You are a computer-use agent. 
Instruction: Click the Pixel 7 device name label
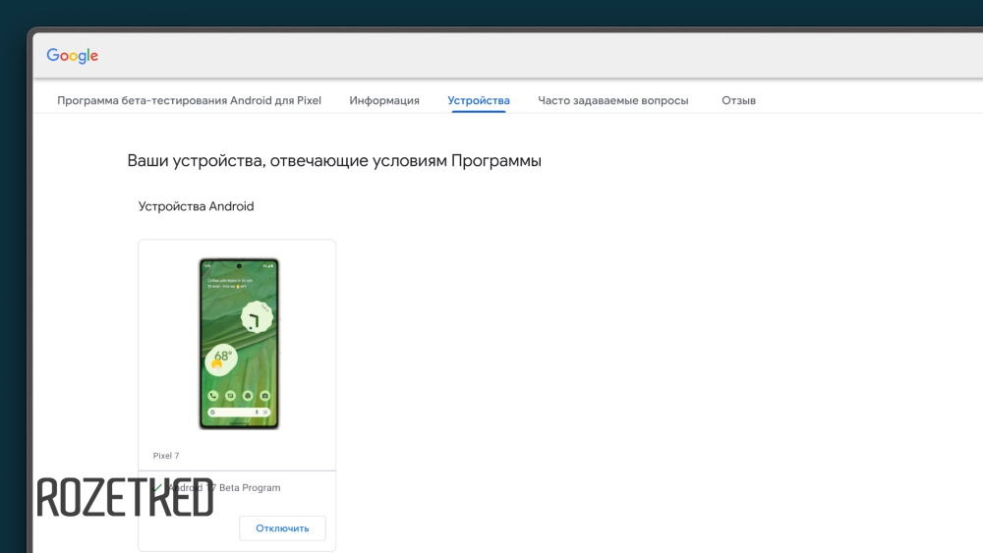coord(166,456)
